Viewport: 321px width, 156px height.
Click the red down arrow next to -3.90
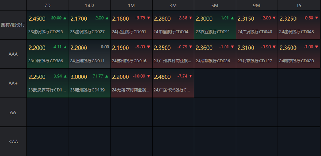click(x=275, y=47)
